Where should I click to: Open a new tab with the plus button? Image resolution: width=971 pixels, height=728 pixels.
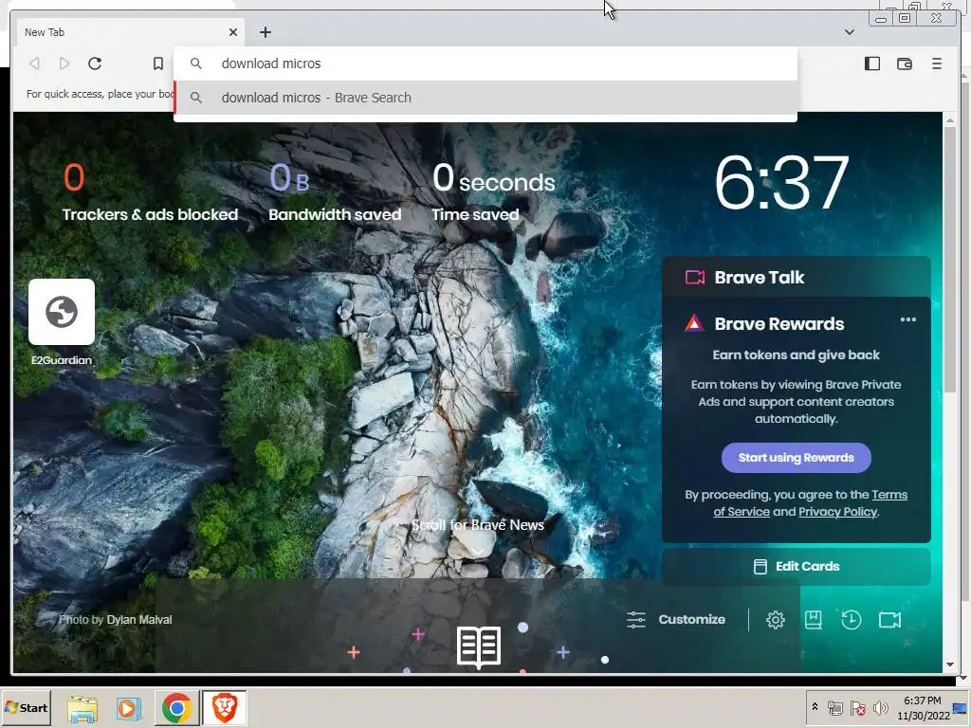tap(266, 32)
